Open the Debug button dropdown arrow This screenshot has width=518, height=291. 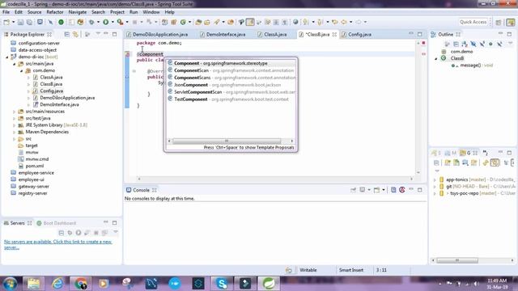click(98, 22)
